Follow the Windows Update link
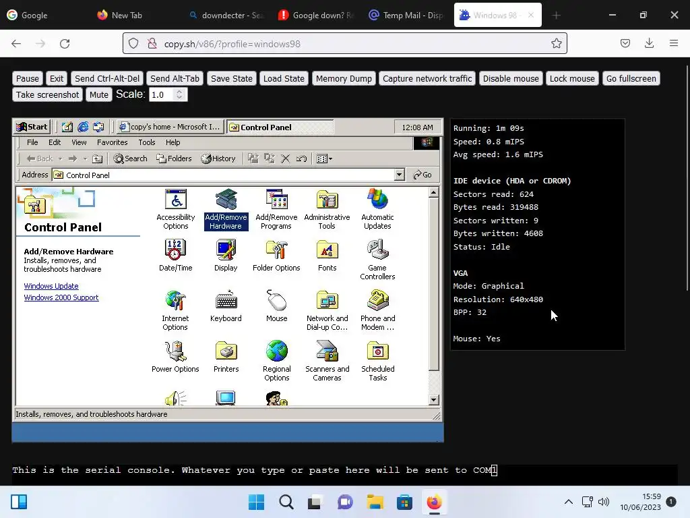 tap(51, 286)
